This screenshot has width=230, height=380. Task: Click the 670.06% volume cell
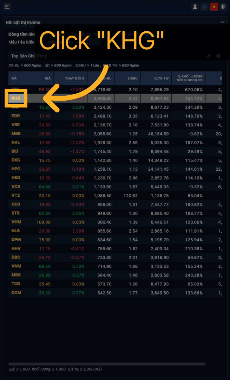tap(193, 90)
